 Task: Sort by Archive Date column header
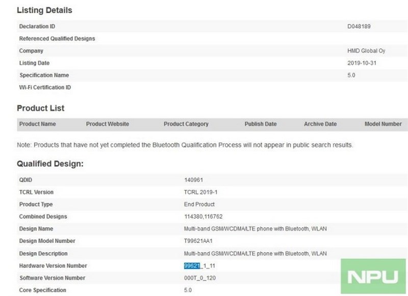coord(320,124)
